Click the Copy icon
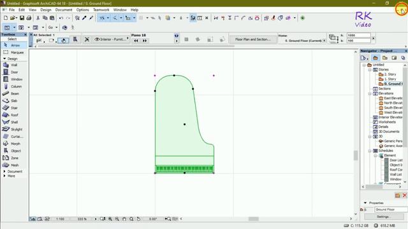Viewport: 408px width, 229px height. pos(45,18)
